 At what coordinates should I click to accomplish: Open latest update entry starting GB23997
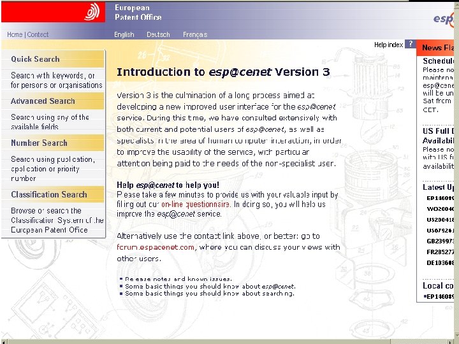(440, 241)
